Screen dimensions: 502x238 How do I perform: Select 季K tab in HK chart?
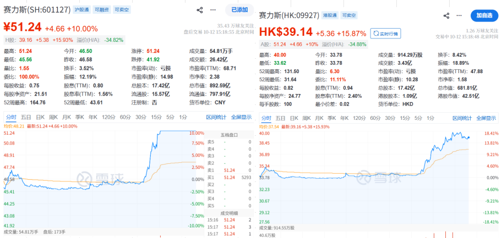coord(332,118)
